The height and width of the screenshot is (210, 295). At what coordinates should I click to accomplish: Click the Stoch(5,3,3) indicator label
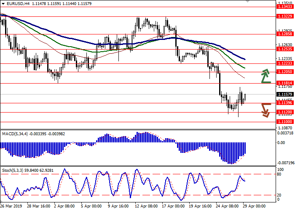13,171
